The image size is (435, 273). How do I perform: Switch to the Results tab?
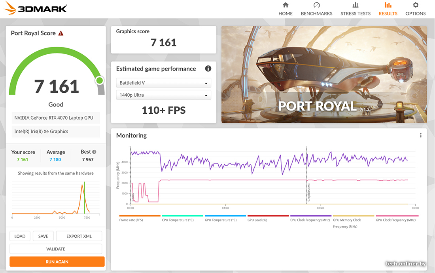(388, 9)
